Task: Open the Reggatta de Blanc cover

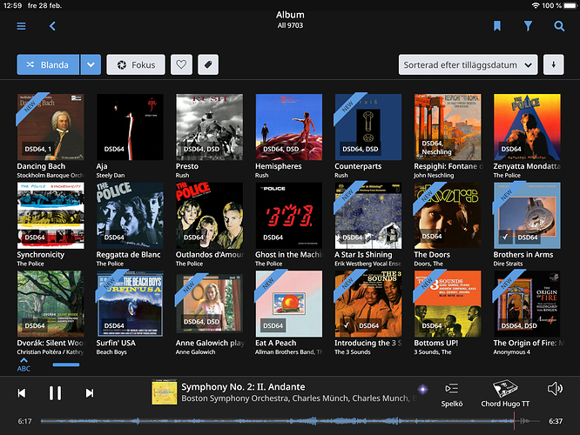Action: pyautogui.click(x=130, y=215)
